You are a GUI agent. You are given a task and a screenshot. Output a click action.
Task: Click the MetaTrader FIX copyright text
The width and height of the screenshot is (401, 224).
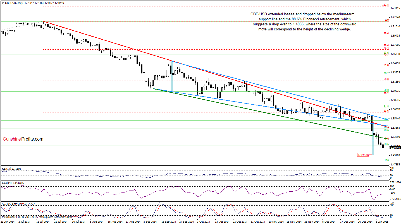click(x=36, y=216)
